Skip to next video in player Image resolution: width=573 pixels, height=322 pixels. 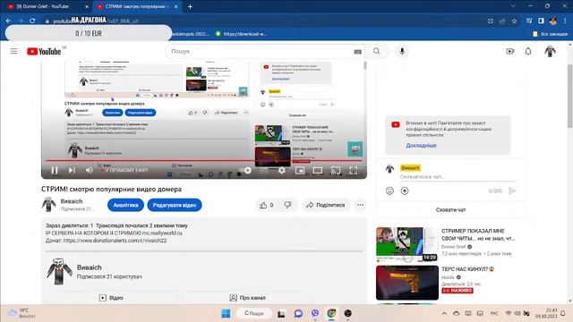pyautogui.click(x=72, y=170)
